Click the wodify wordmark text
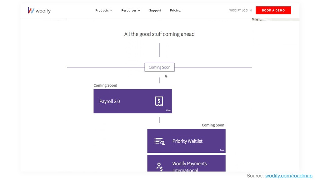Screen dimensions: 320x180 coord(43,11)
